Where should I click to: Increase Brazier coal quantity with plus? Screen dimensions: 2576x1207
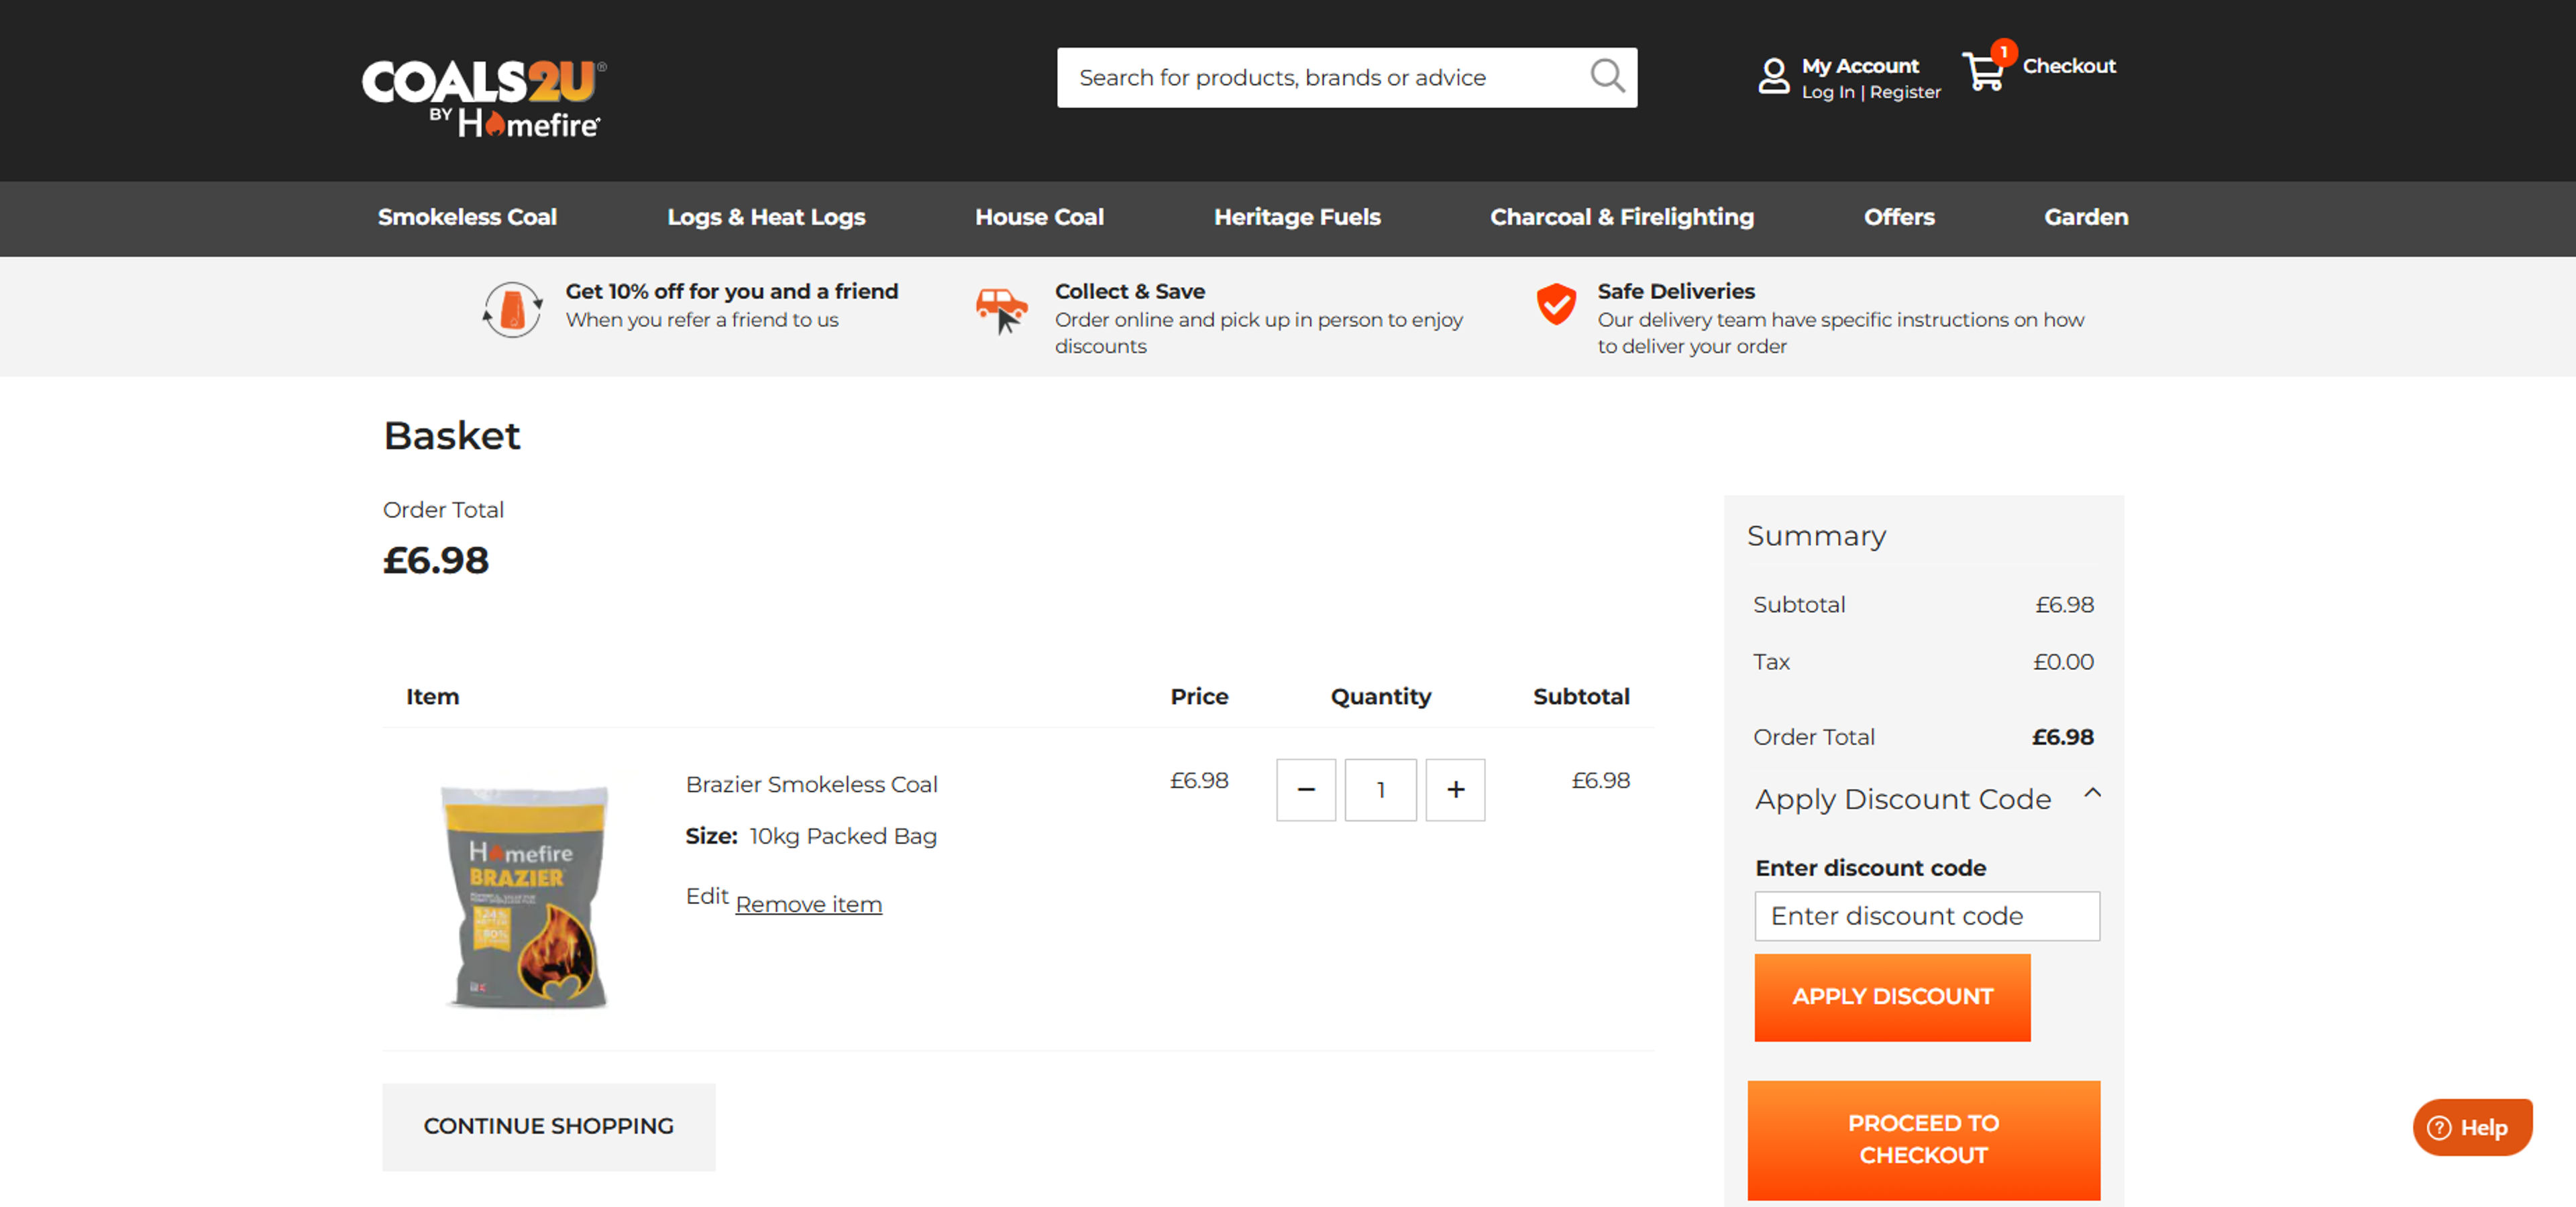click(x=1455, y=789)
